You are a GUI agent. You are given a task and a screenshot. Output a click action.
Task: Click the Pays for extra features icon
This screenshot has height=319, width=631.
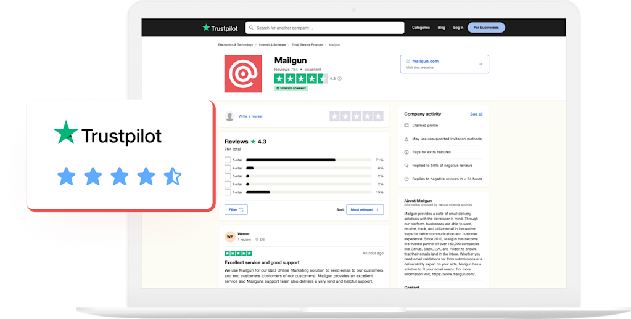click(406, 152)
